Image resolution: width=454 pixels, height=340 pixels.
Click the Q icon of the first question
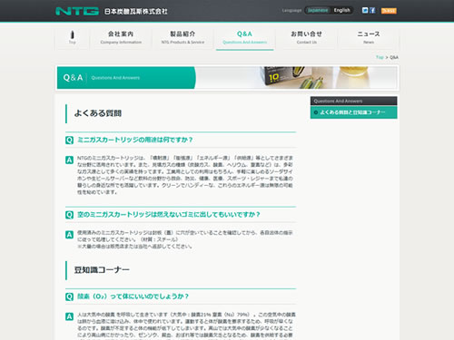pyautogui.click(x=69, y=141)
